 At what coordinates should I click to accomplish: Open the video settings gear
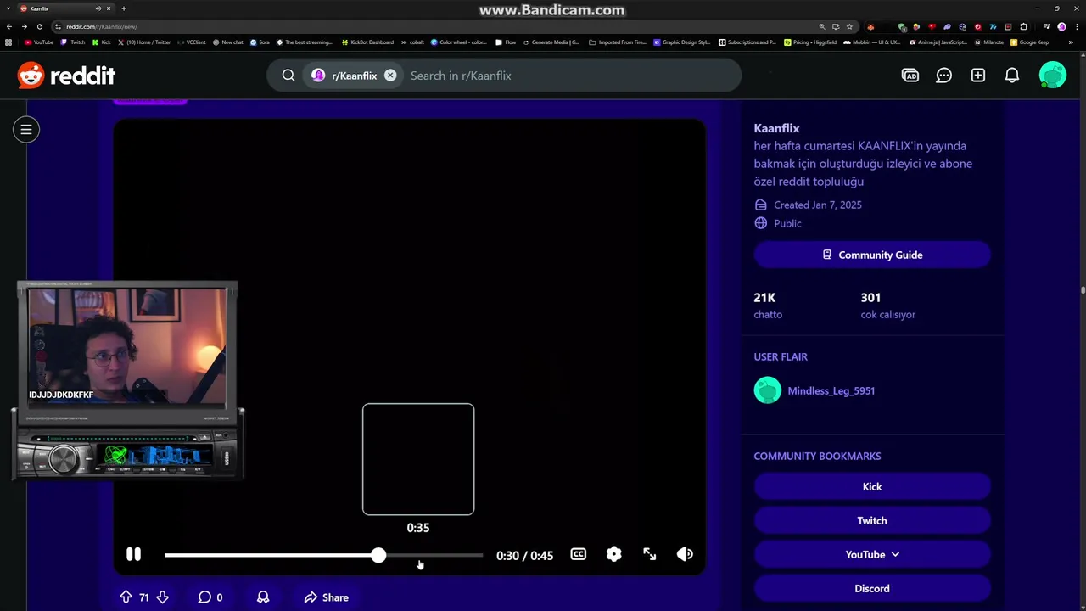(x=614, y=554)
